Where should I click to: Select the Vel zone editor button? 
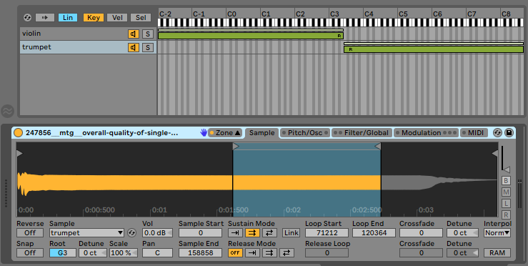(x=117, y=18)
